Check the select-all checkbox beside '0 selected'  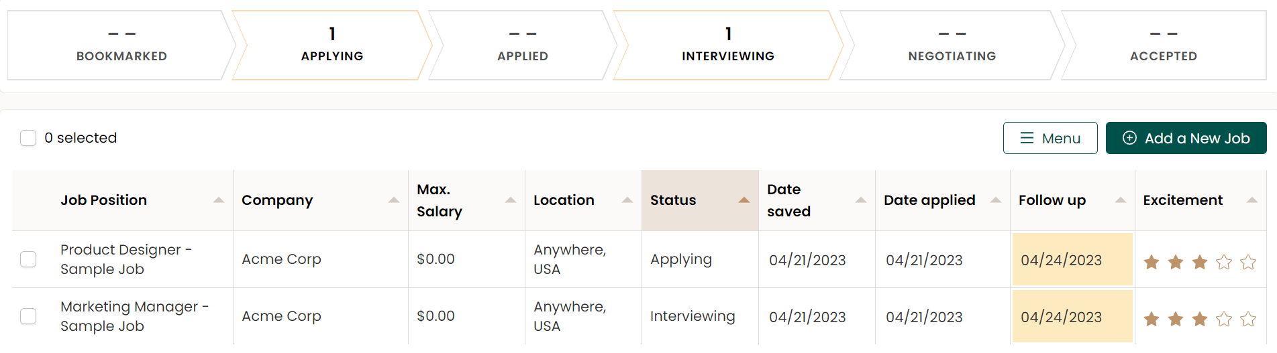point(28,138)
